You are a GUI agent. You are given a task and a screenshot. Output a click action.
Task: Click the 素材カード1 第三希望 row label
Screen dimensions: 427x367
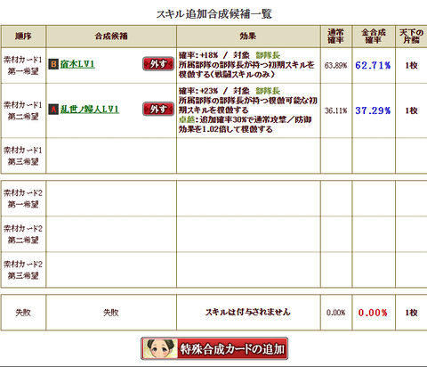tap(23, 156)
